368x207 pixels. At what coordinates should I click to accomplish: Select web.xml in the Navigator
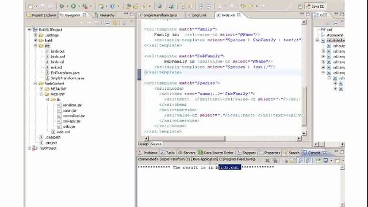pos(63,132)
